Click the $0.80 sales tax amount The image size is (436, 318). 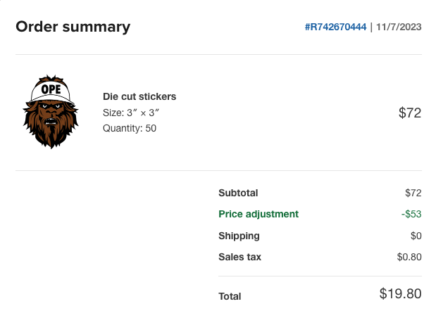[x=409, y=257]
